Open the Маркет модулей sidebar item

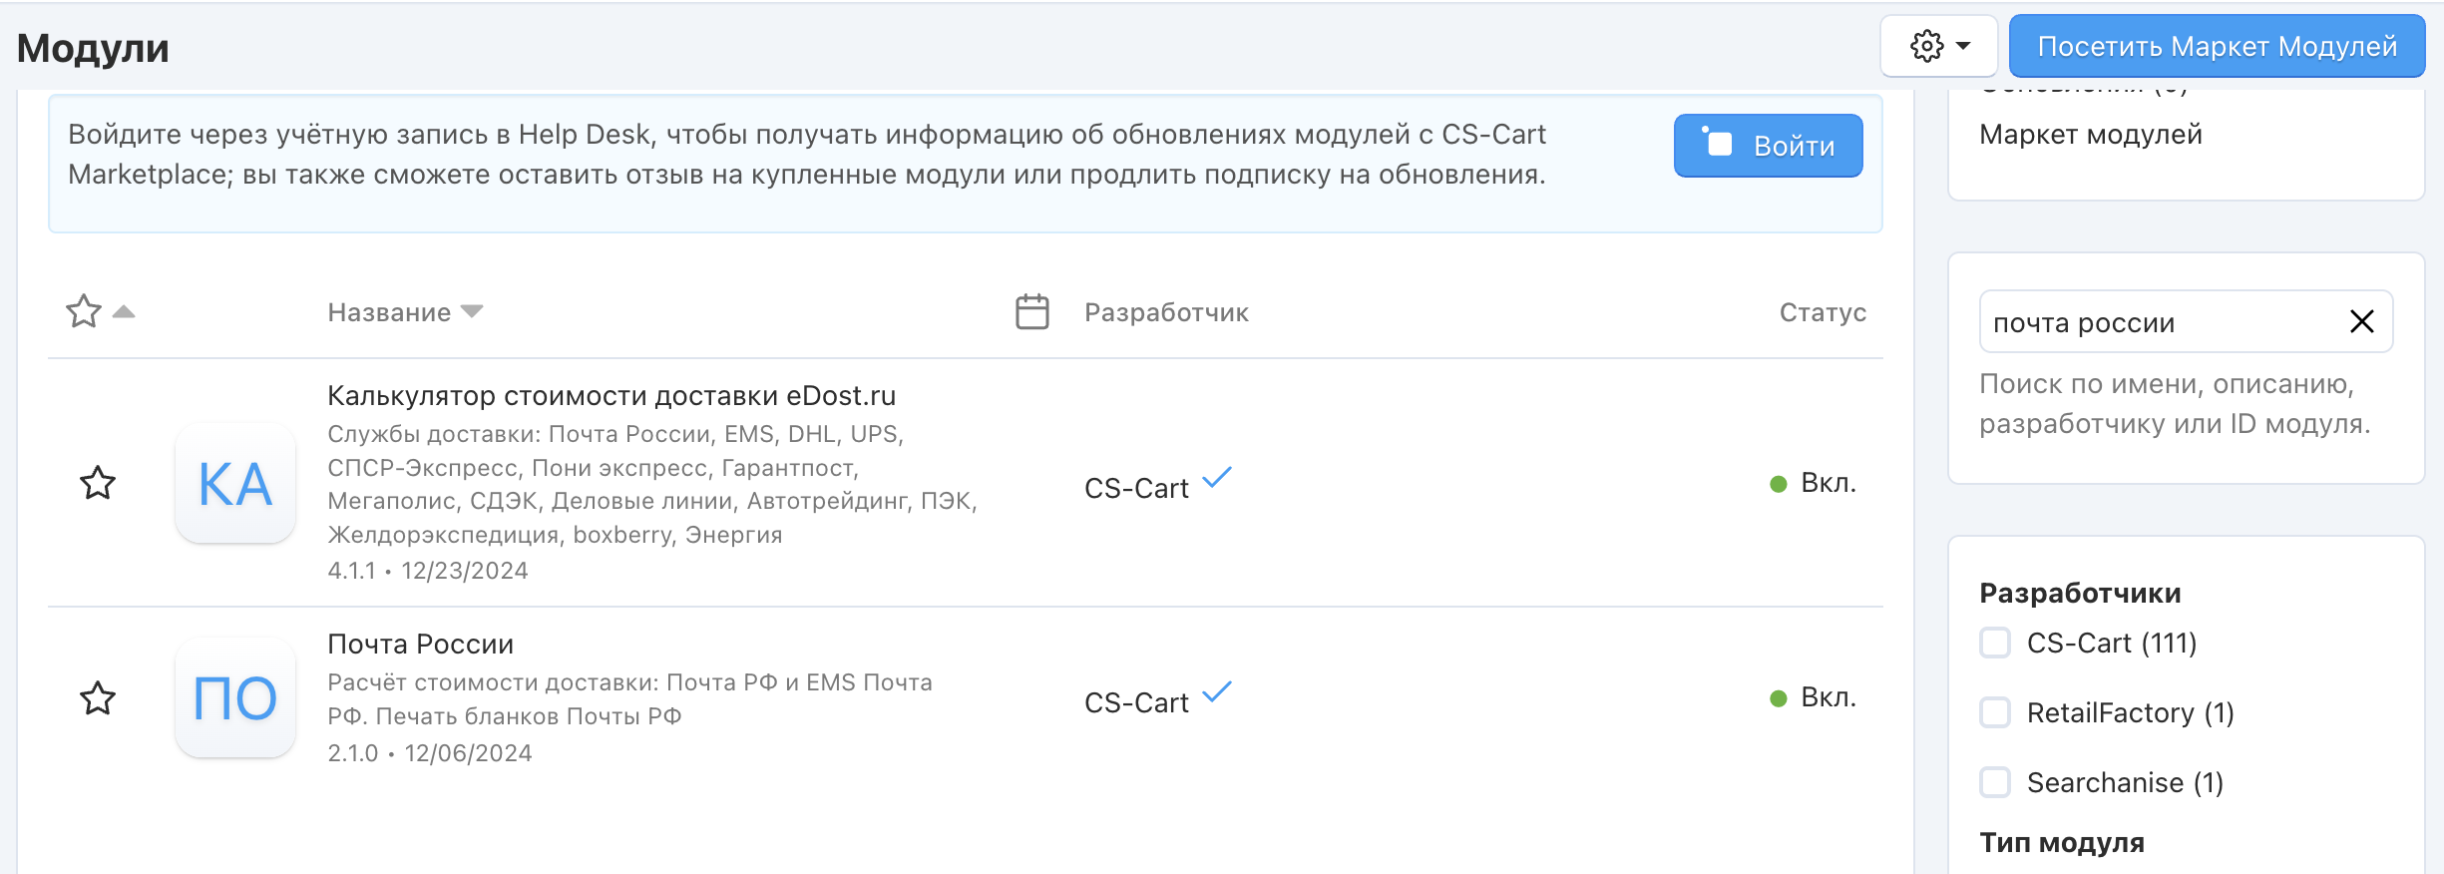[x=2090, y=135]
